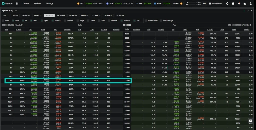Expand the options panel to fullscreen
Screen dimensions: 256x130
[248, 11]
